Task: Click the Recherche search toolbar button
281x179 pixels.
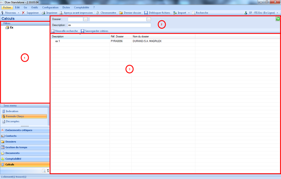Action: point(193,13)
